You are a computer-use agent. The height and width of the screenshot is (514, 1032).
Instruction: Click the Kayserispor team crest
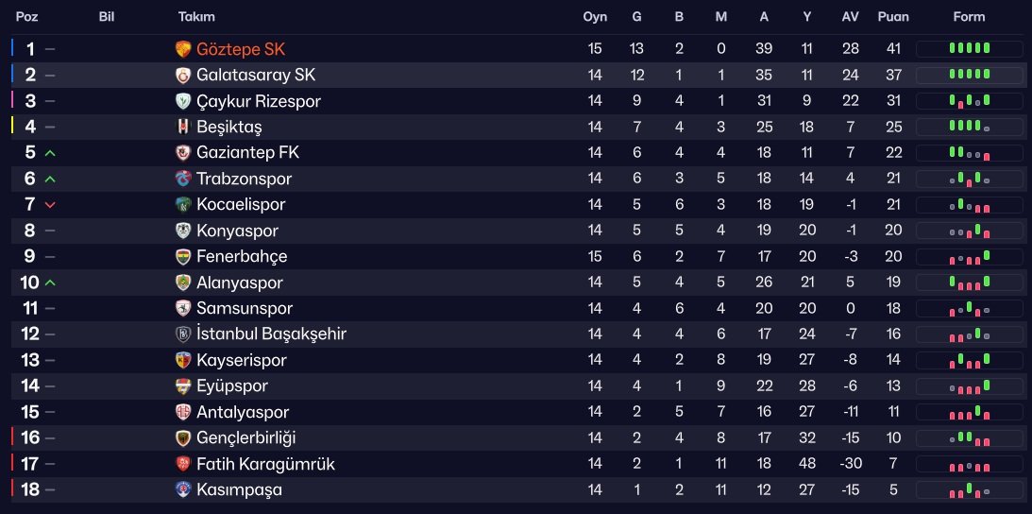click(x=183, y=360)
